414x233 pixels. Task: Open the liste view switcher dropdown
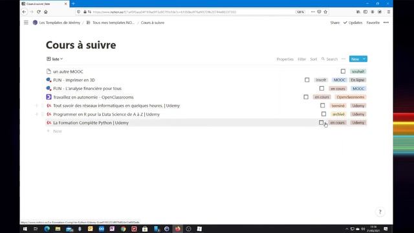click(55, 59)
